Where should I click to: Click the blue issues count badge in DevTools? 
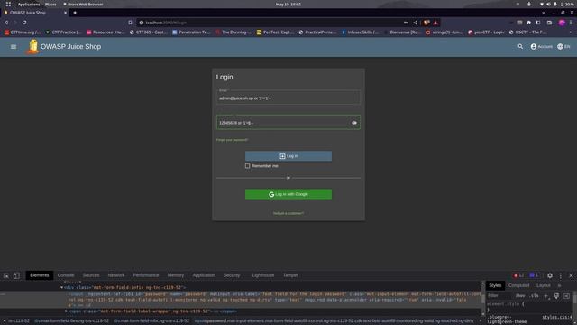pos(534,275)
